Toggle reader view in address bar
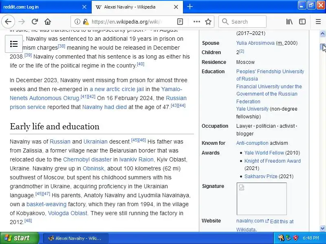 (x=180, y=22)
